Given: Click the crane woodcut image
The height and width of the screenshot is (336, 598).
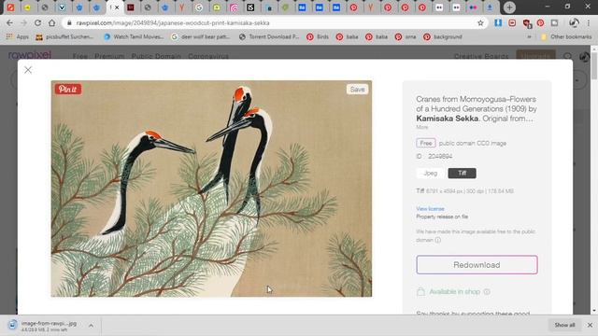Looking at the screenshot, I should pos(211,189).
